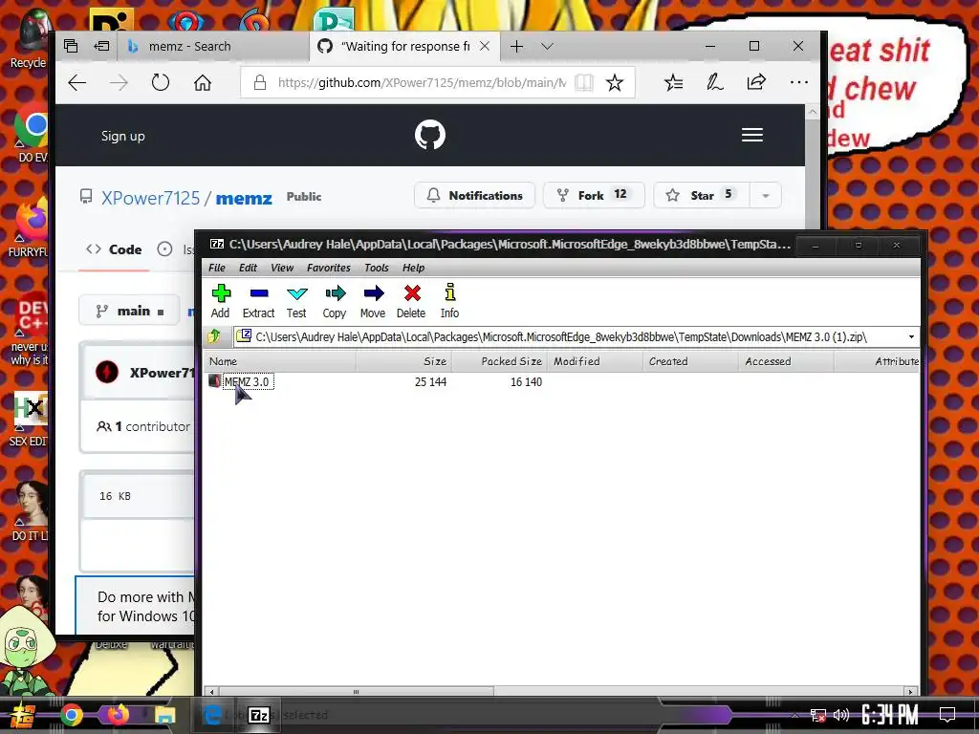The height and width of the screenshot is (734, 979).
Task: Open the Help menu in 7-Zip
Action: click(413, 268)
